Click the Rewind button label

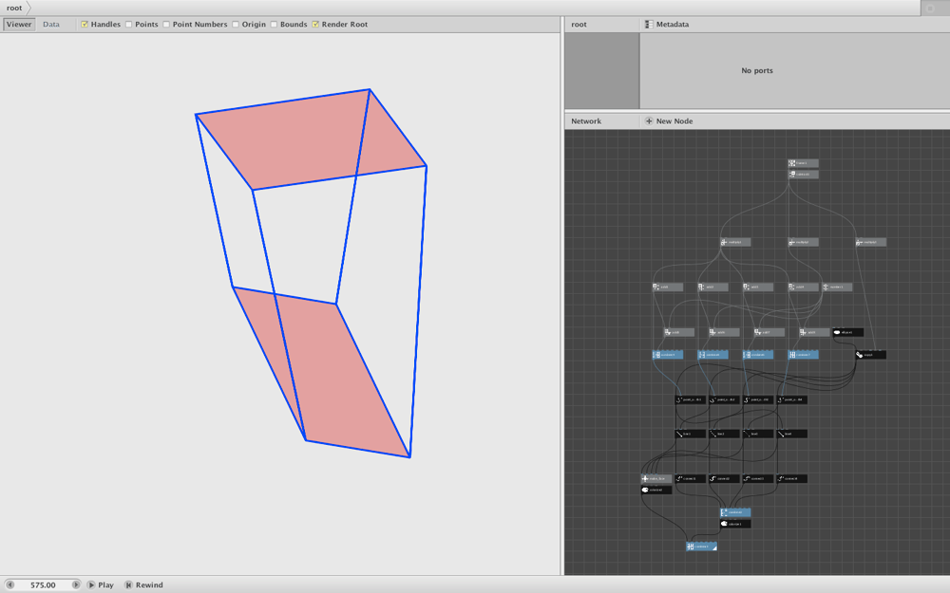(x=149, y=585)
